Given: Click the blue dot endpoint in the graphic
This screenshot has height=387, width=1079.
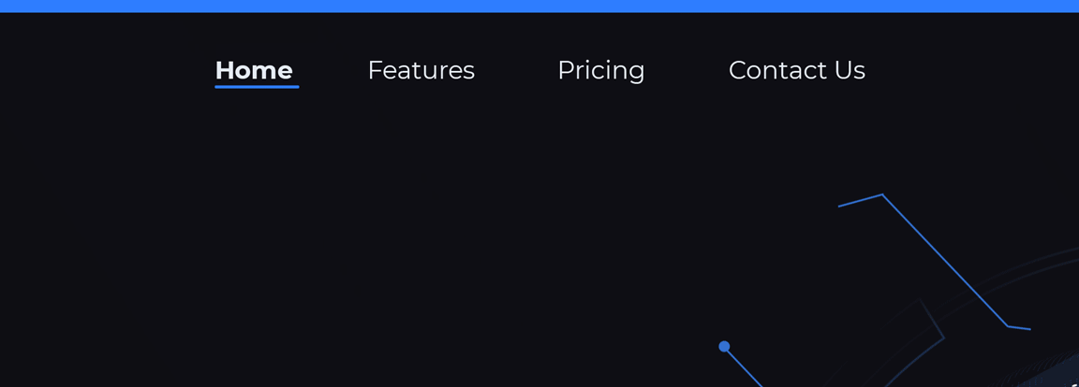Looking at the screenshot, I should (x=724, y=347).
